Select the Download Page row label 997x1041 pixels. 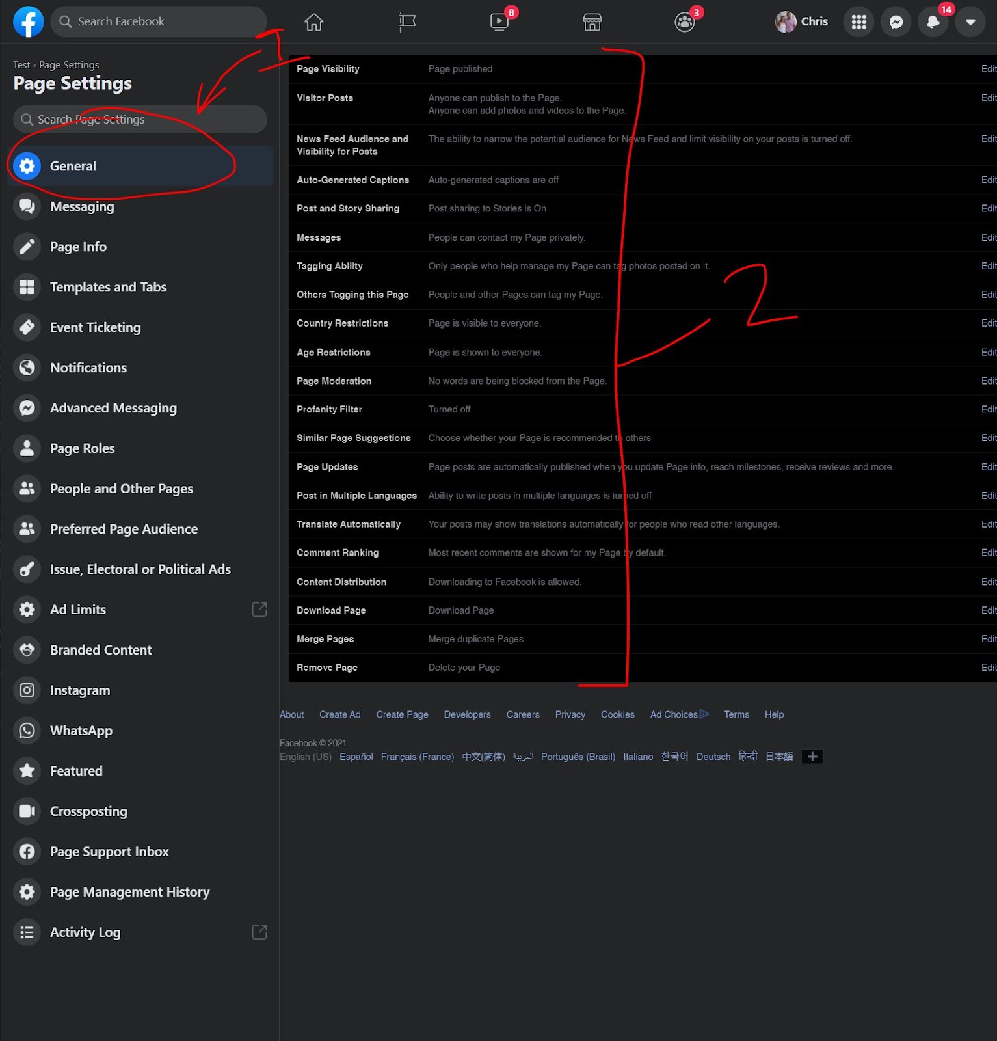pyautogui.click(x=331, y=610)
